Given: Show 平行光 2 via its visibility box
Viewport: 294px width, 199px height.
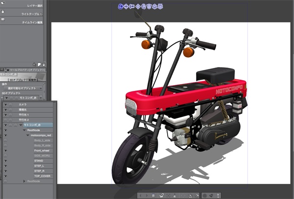Looking at the screenshot, I should (x=5, y=120).
